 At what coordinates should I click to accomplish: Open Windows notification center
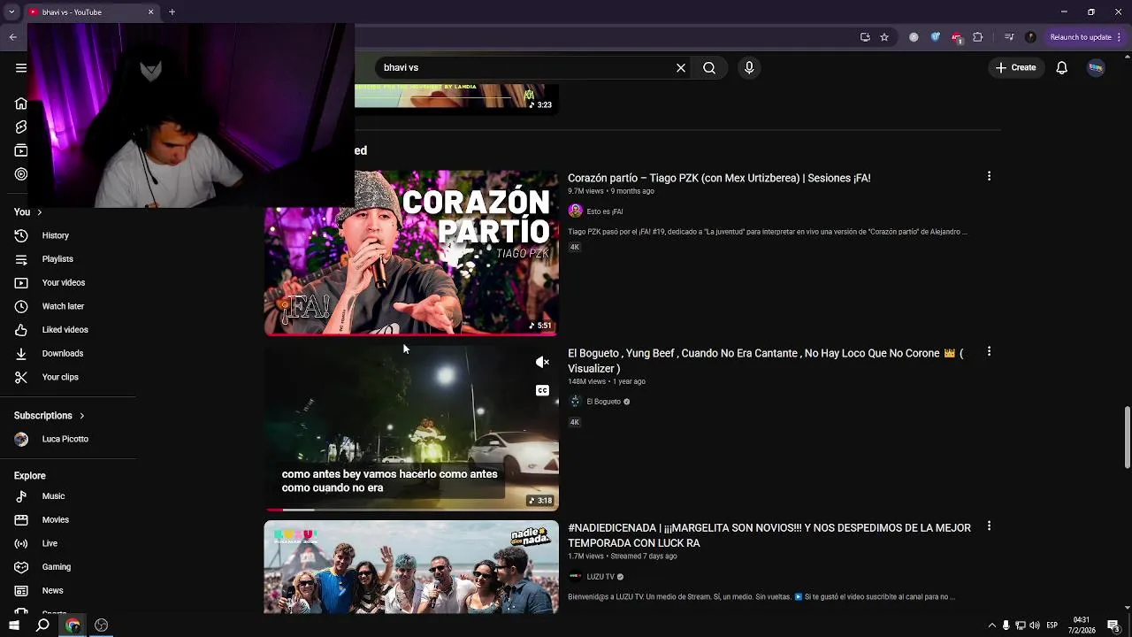1113,625
